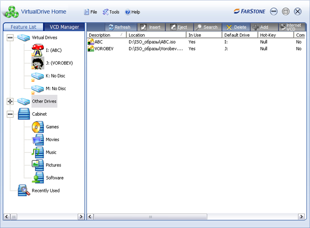Click left arrow of tree panel scrollbar
This screenshot has width=310, height=228.
click(x=7, y=217)
